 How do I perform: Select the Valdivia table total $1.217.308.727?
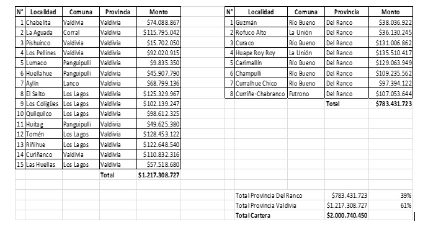coord(159,175)
